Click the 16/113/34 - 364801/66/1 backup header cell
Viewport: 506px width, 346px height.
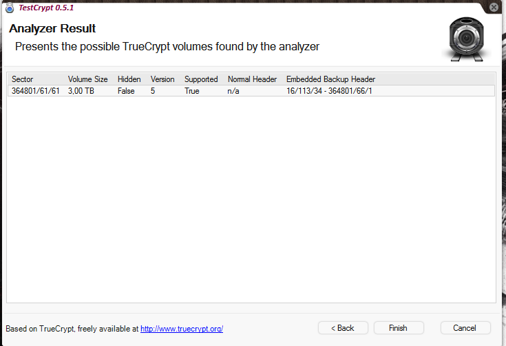(329, 91)
